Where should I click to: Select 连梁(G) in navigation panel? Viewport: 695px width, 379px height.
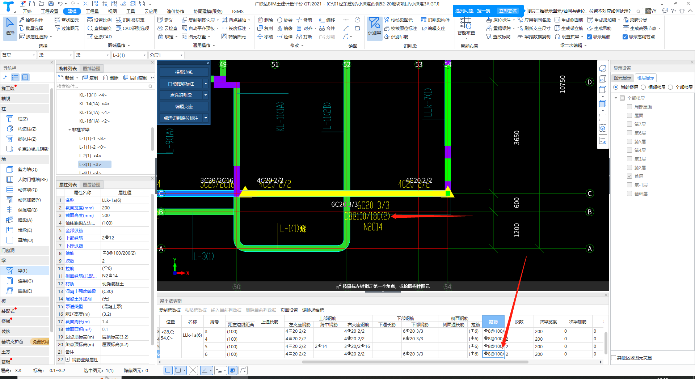[25, 281]
